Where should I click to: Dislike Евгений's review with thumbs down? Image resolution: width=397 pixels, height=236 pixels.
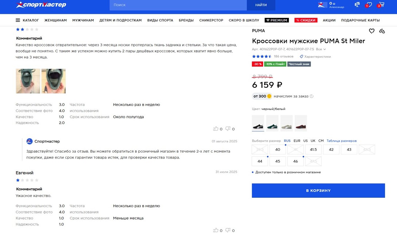[x=228, y=230]
